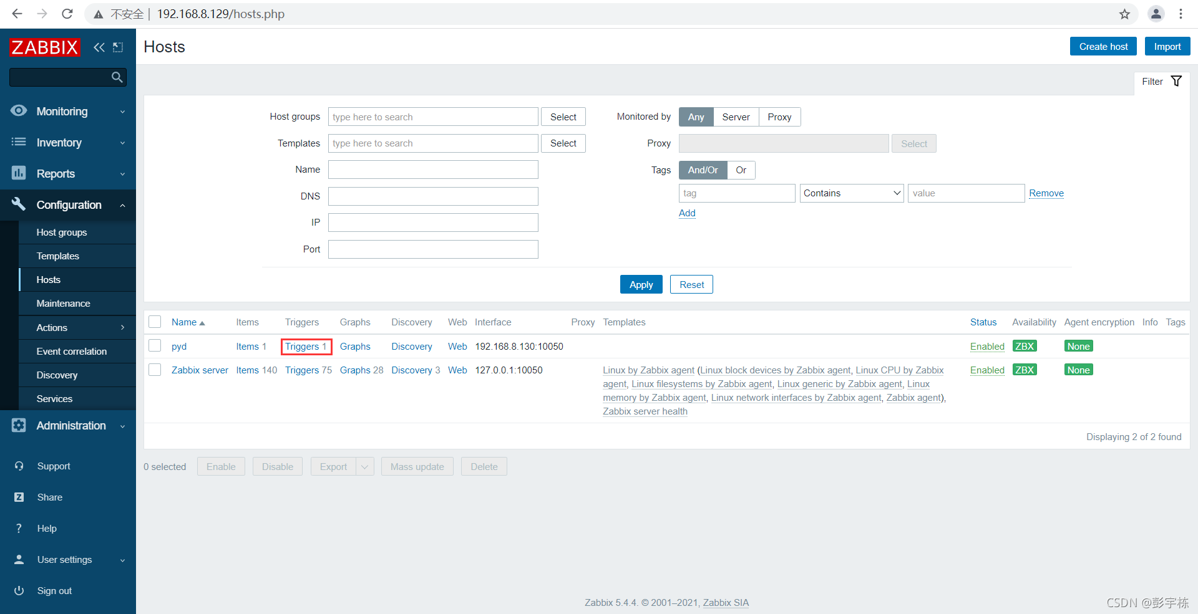
Task: Open the Export dropdown arrow
Action: point(364,466)
